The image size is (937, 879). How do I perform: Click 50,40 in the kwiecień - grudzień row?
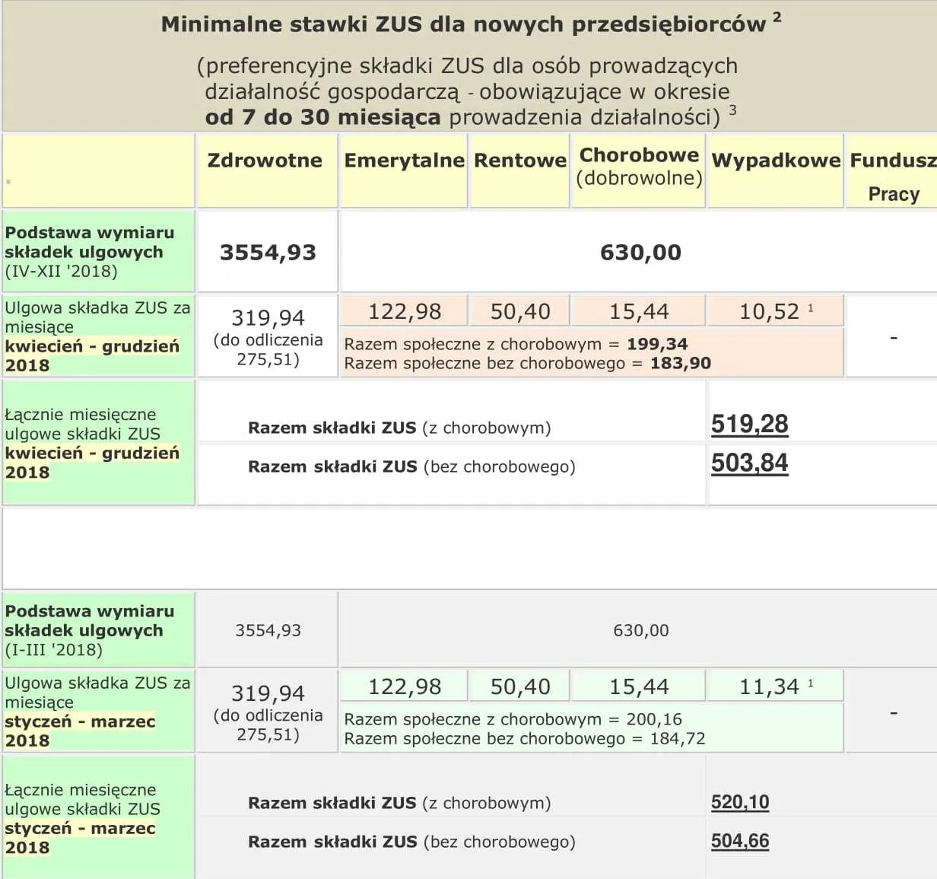(x=520, y=311)
